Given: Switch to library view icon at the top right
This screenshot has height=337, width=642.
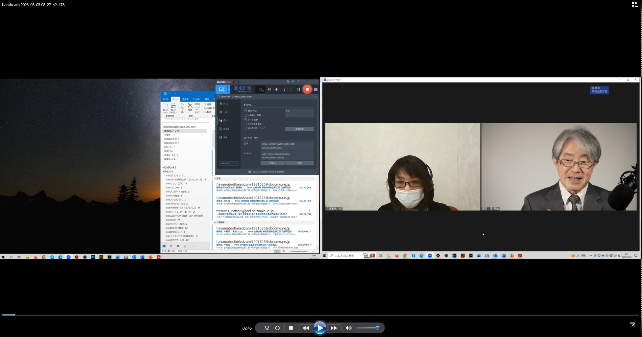Looking at the screenshot, I should (x=635, y=5).
